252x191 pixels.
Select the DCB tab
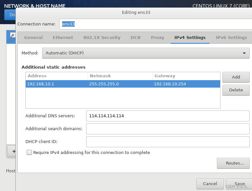pos(135,37)
